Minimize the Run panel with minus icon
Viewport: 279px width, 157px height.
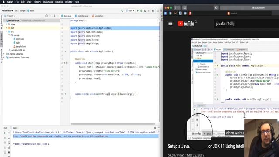pyautogui.click(x=159, y=128)
